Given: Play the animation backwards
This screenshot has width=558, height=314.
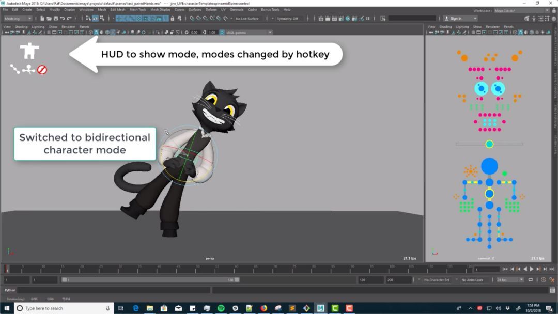Looking at the screenshot, I should [x=525, y=269].
